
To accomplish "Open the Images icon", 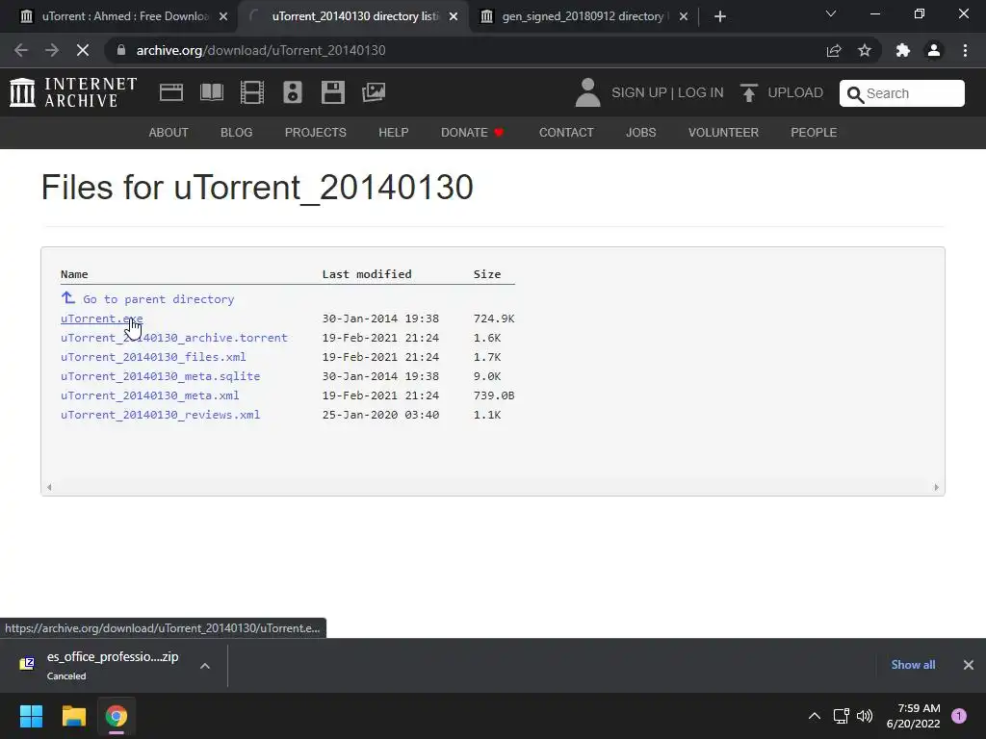I will click(x=374, y=92).
